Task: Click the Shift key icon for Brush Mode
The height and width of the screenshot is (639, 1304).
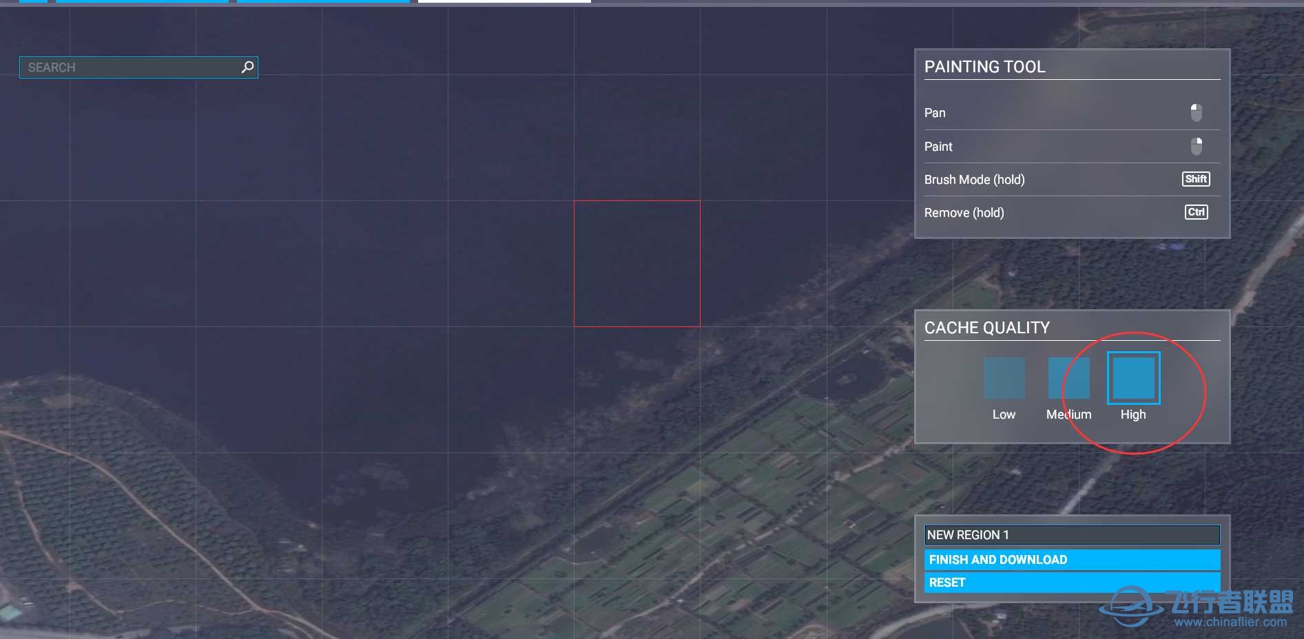Action: pos(1196,179)
